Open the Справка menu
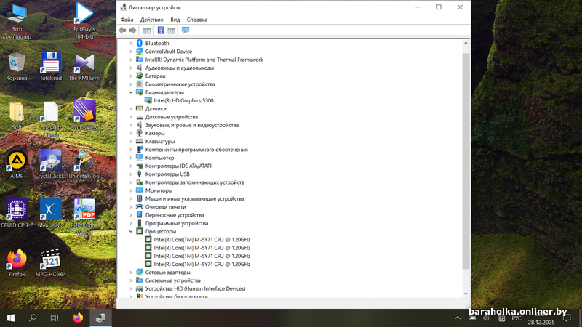Image resolution: width=582 pixels, height=327 pixels. pyautogui.click(x=196, y=20)
